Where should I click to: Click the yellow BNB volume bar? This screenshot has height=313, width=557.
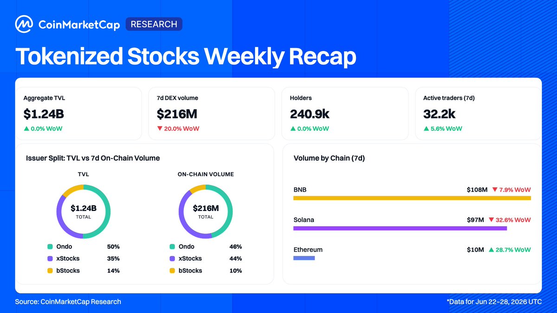point(412,198)
